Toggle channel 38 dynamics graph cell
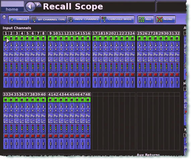Viewport: 191px width, 160px height. (33, 121)
